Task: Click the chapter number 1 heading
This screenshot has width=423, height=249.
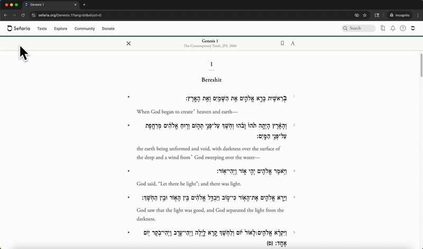Action: click(212, 64)
